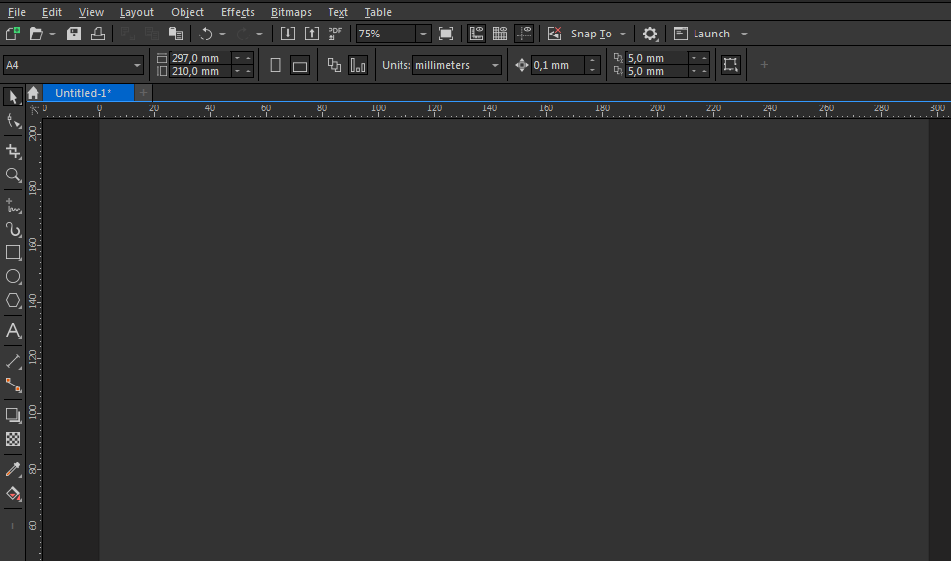Apply page size to current page only
The image size is (951, 561).
pyautogui.click(x=358, y=65)
